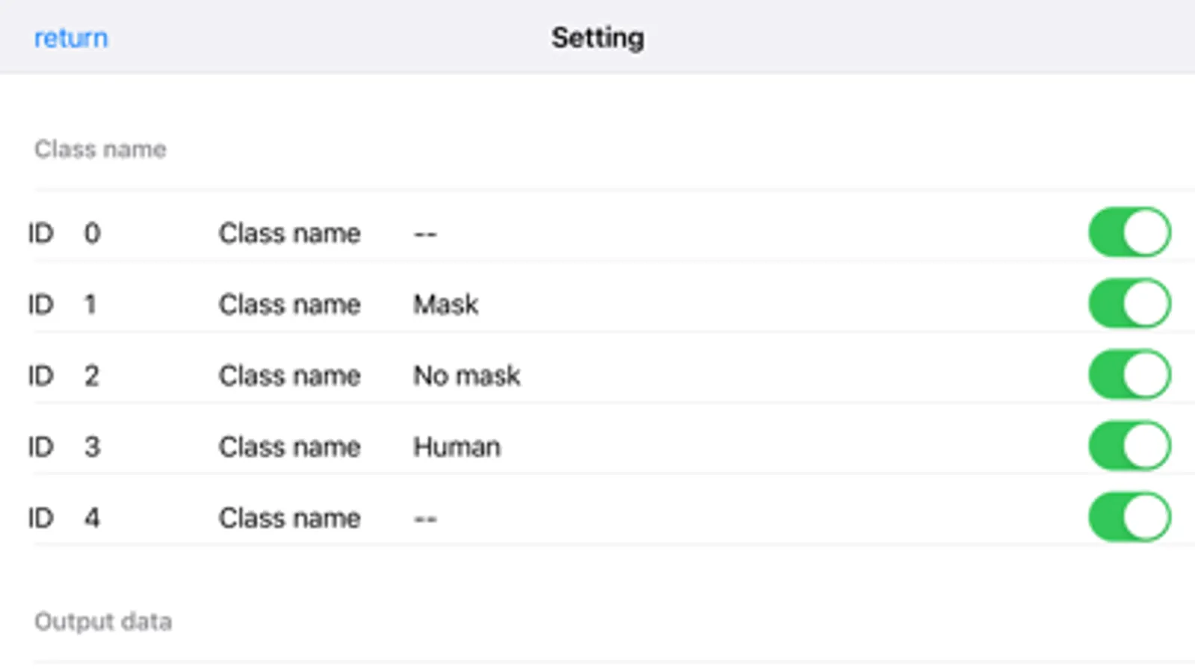
Task: Click the Class name label in ID 3 row
Action: [x=289, y=447]
